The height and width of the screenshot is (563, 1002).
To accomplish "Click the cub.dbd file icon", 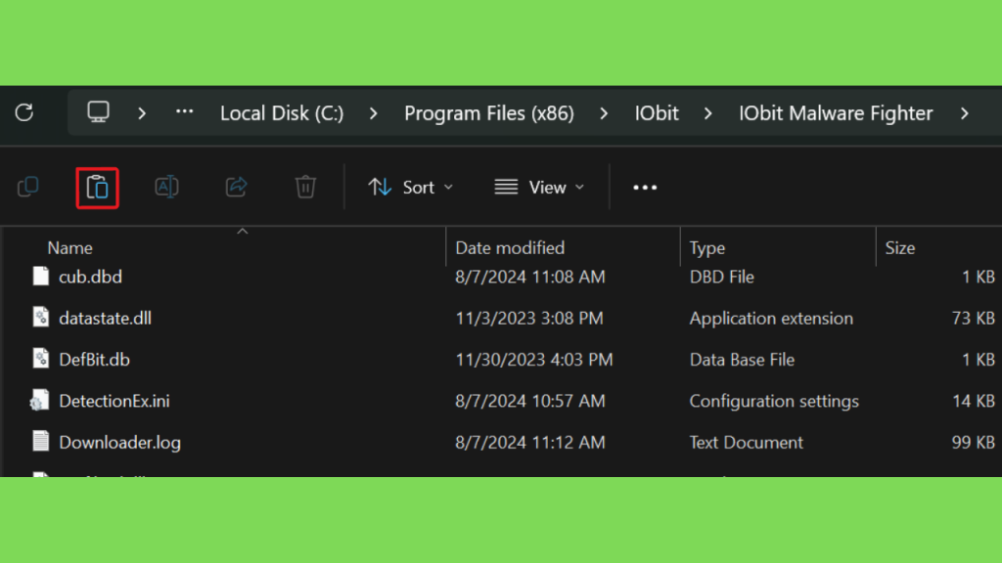I will 41,276.
